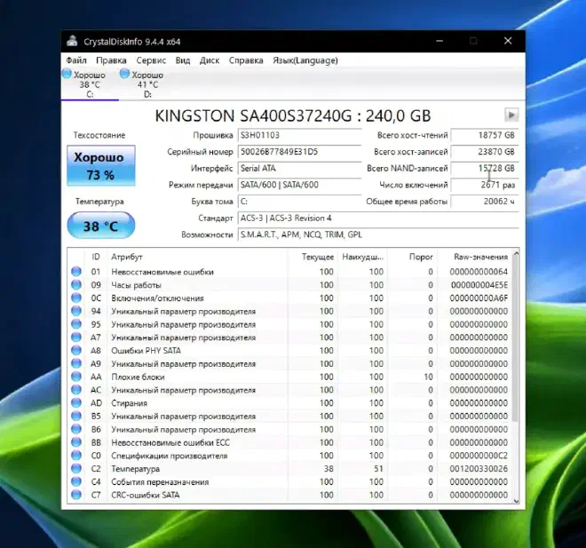This screenshot has width=586, height=548.
Task: Click the CrystalDiskInfo title bar icon
Action: [x=72, y=41]
